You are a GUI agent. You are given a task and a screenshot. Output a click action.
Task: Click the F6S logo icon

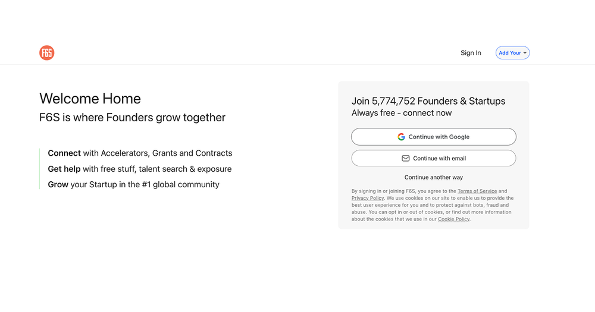(46, 53)
